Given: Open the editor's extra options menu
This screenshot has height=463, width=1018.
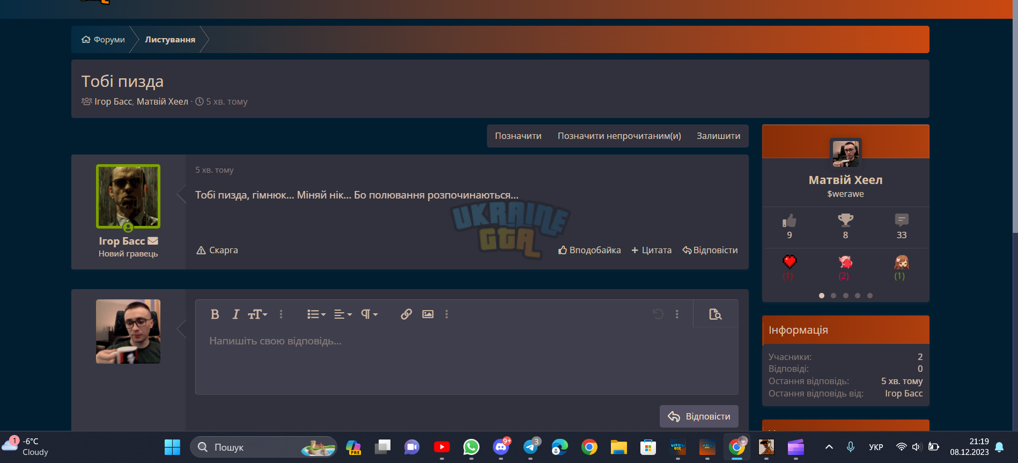Looking at the screenshot, I should (x=677, y=314).
